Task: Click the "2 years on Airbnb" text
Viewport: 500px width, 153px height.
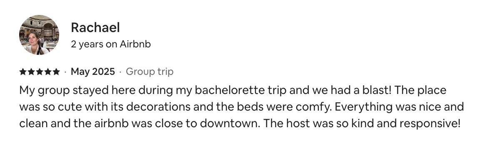Action: 111,44
